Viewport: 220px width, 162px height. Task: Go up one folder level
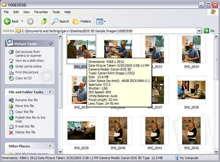(44, 22)
